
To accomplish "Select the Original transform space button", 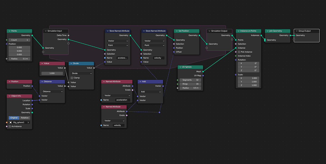I will 14,118.
